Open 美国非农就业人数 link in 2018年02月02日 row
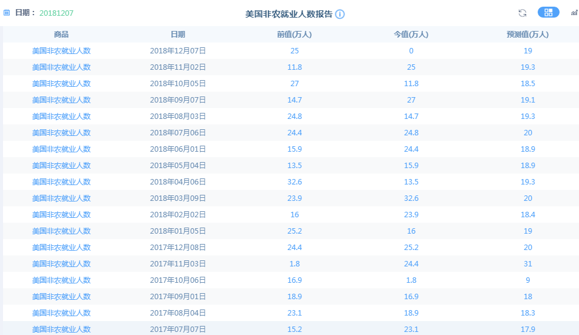579x335 pixels. pos(61,215)
